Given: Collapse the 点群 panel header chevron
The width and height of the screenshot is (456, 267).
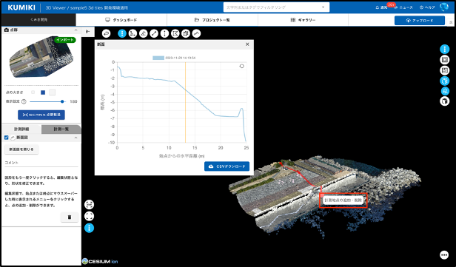Looking at the screenshot, I should coord(76,30).
